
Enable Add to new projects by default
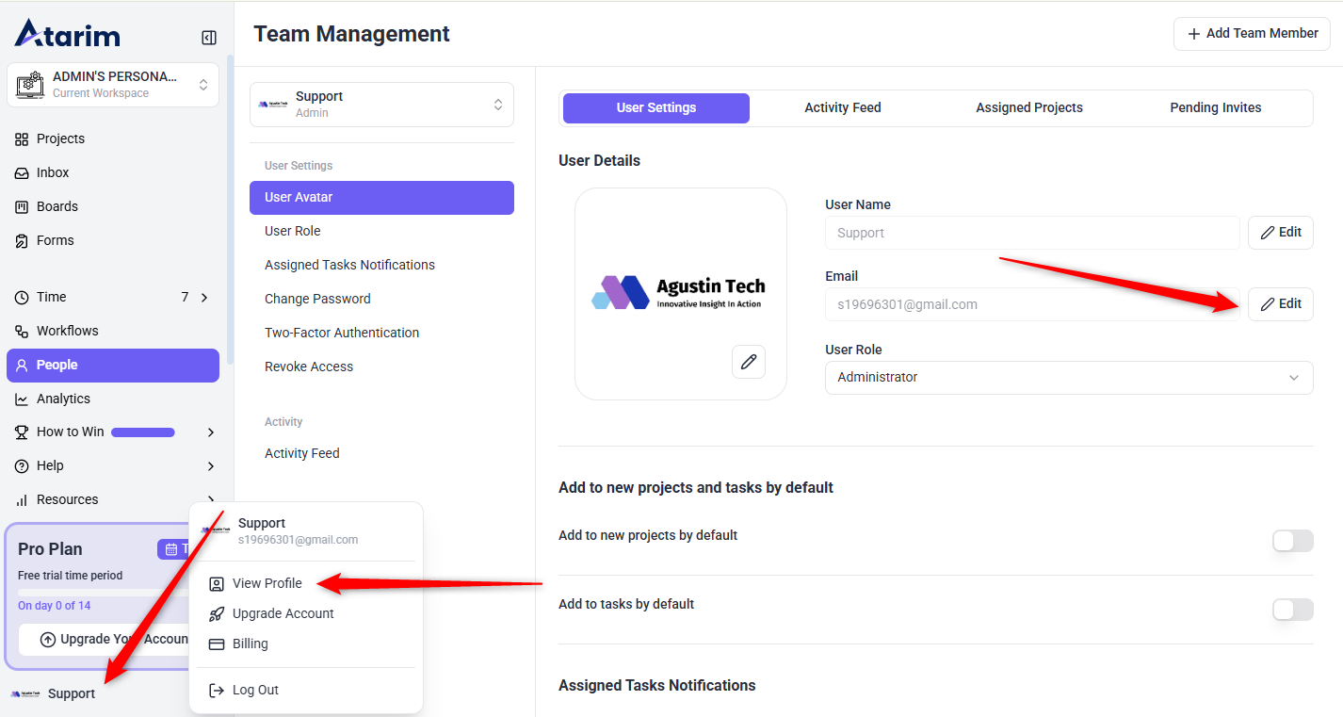point(1292,541)
